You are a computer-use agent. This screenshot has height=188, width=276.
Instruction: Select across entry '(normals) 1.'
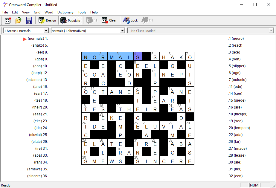point(38,39)
